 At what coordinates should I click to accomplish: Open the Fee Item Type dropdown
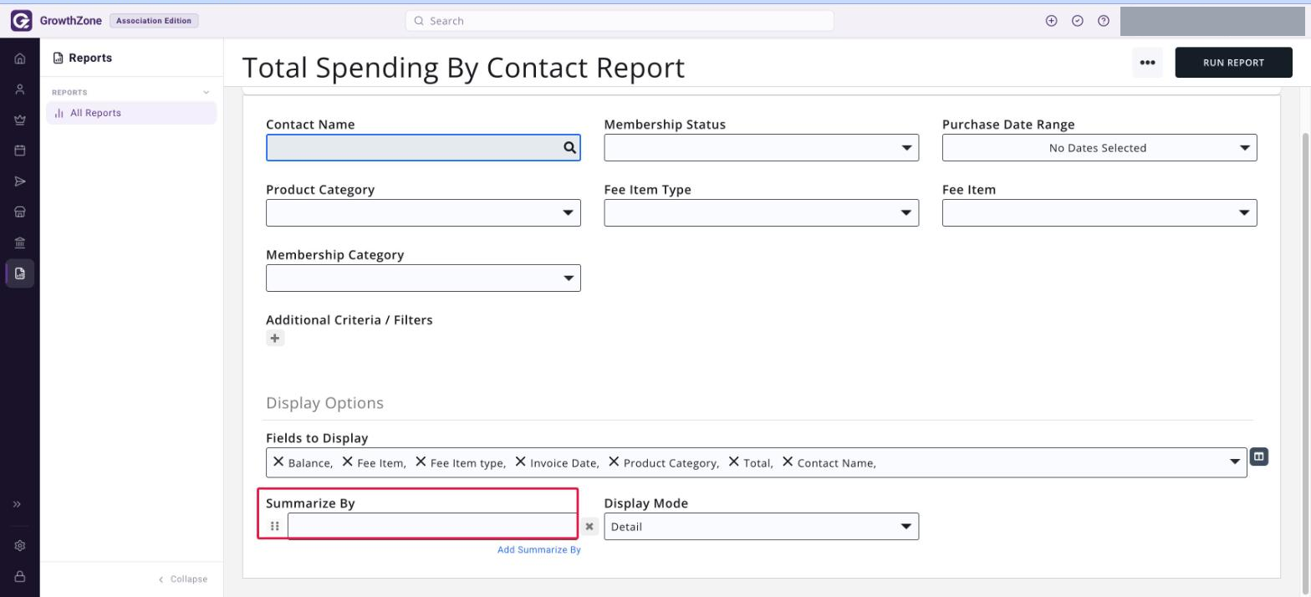click(762, 213)
